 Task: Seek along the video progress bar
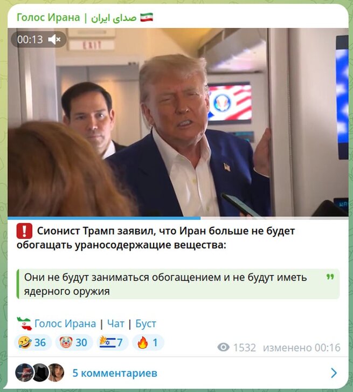click(x=178, y=218)
